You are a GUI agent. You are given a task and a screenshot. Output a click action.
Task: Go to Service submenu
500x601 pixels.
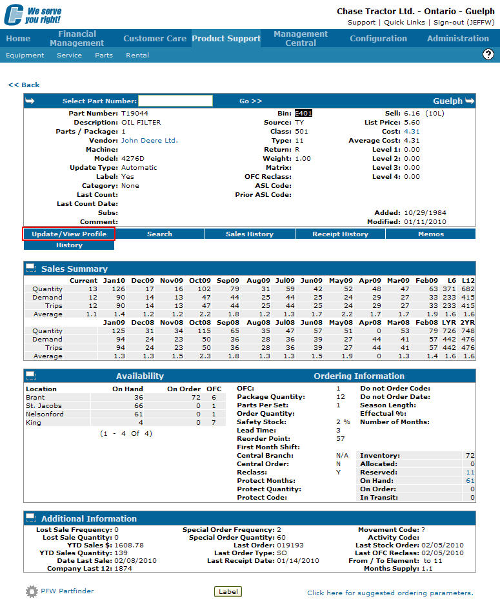point(69,56)
